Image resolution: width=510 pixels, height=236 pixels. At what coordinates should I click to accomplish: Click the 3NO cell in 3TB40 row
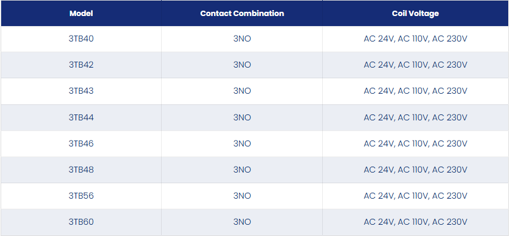point(242,39)
